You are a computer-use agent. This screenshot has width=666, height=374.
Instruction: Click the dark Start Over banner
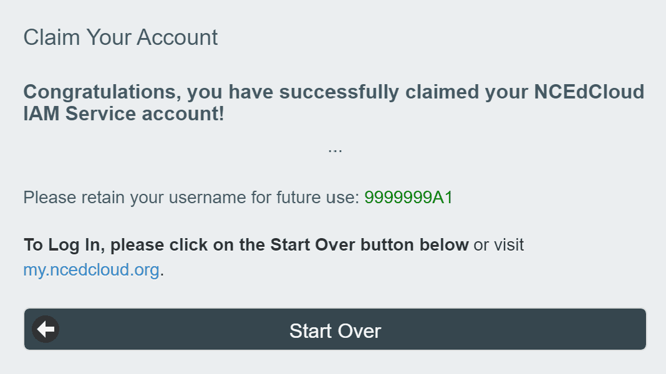335,329
